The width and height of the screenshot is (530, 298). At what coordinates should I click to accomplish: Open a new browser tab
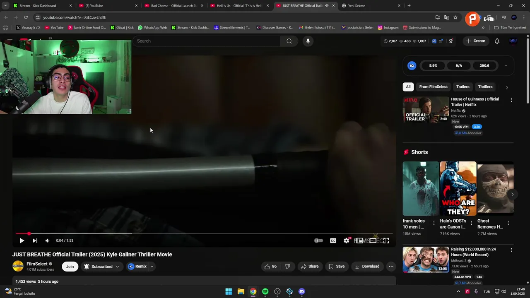coord(409,6)
